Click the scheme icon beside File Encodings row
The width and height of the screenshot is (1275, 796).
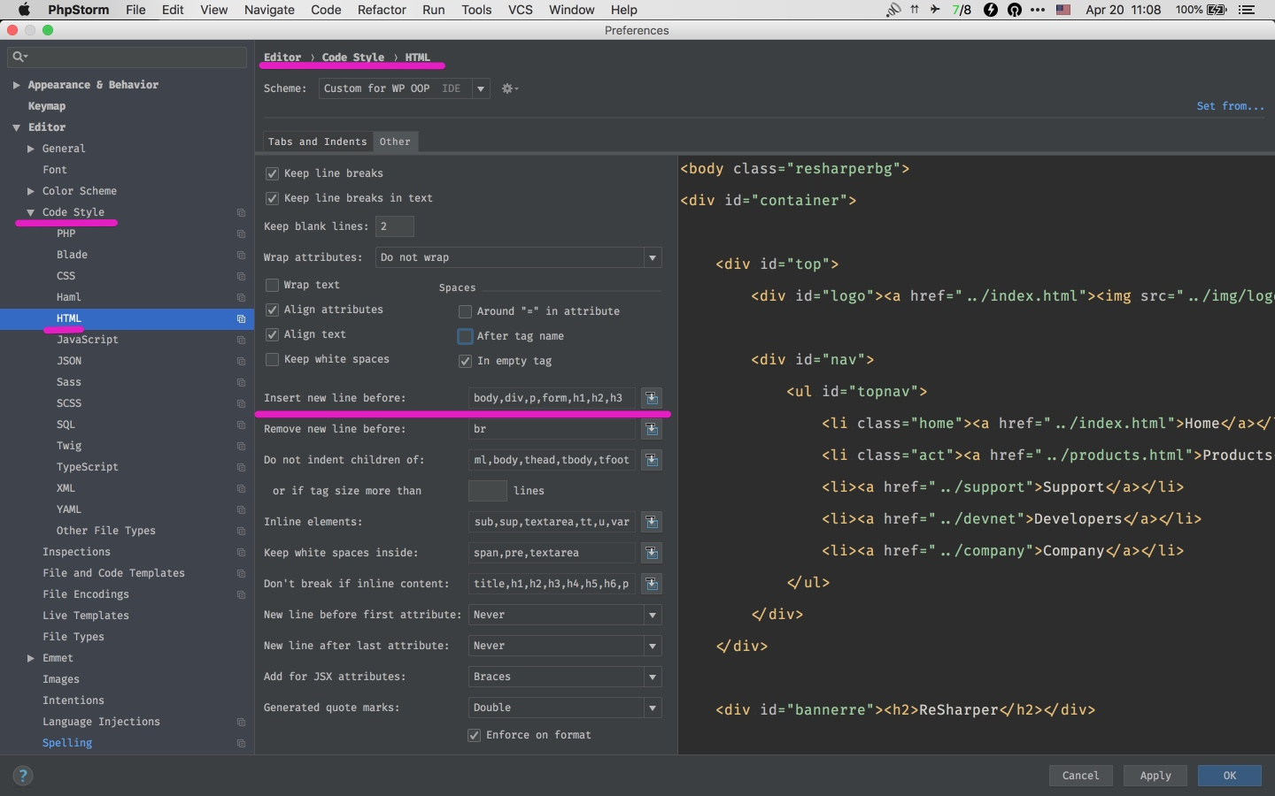[241, 594]
